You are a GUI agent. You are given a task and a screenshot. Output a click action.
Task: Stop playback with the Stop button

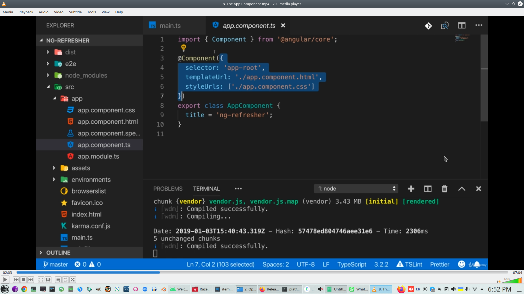pyautogui.click(x=23, y=280)
